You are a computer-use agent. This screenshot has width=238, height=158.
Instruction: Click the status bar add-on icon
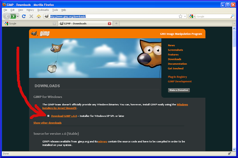click(229, 154)
